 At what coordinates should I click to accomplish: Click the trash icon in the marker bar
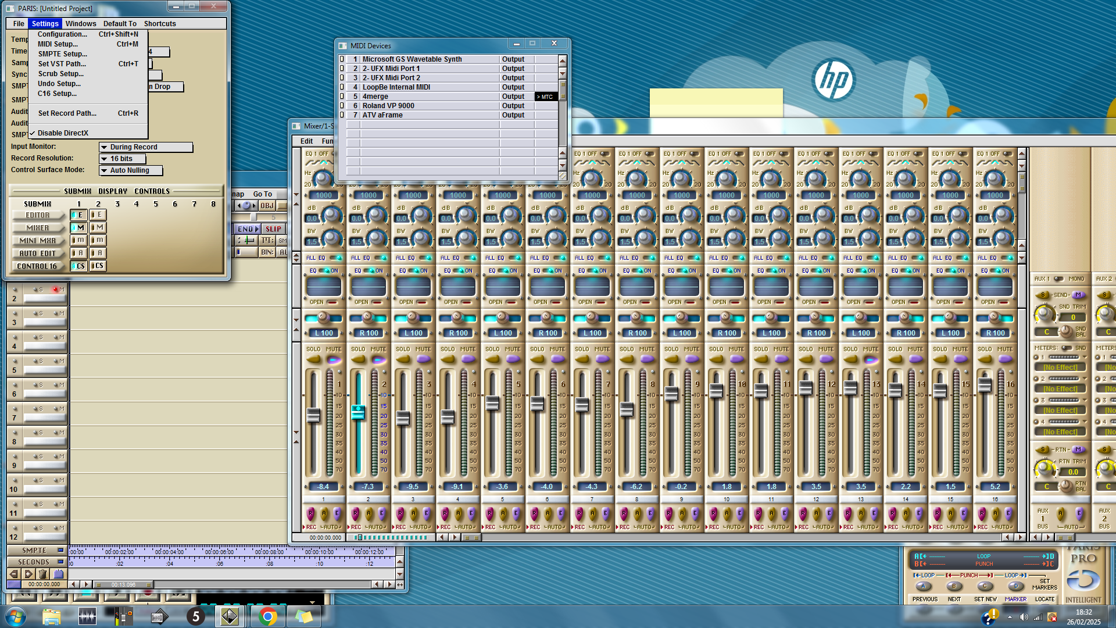[42, 575]
